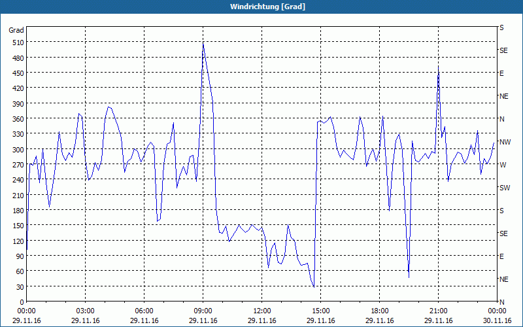Click the S compass label at the 180 level

[x=501, y=211]
